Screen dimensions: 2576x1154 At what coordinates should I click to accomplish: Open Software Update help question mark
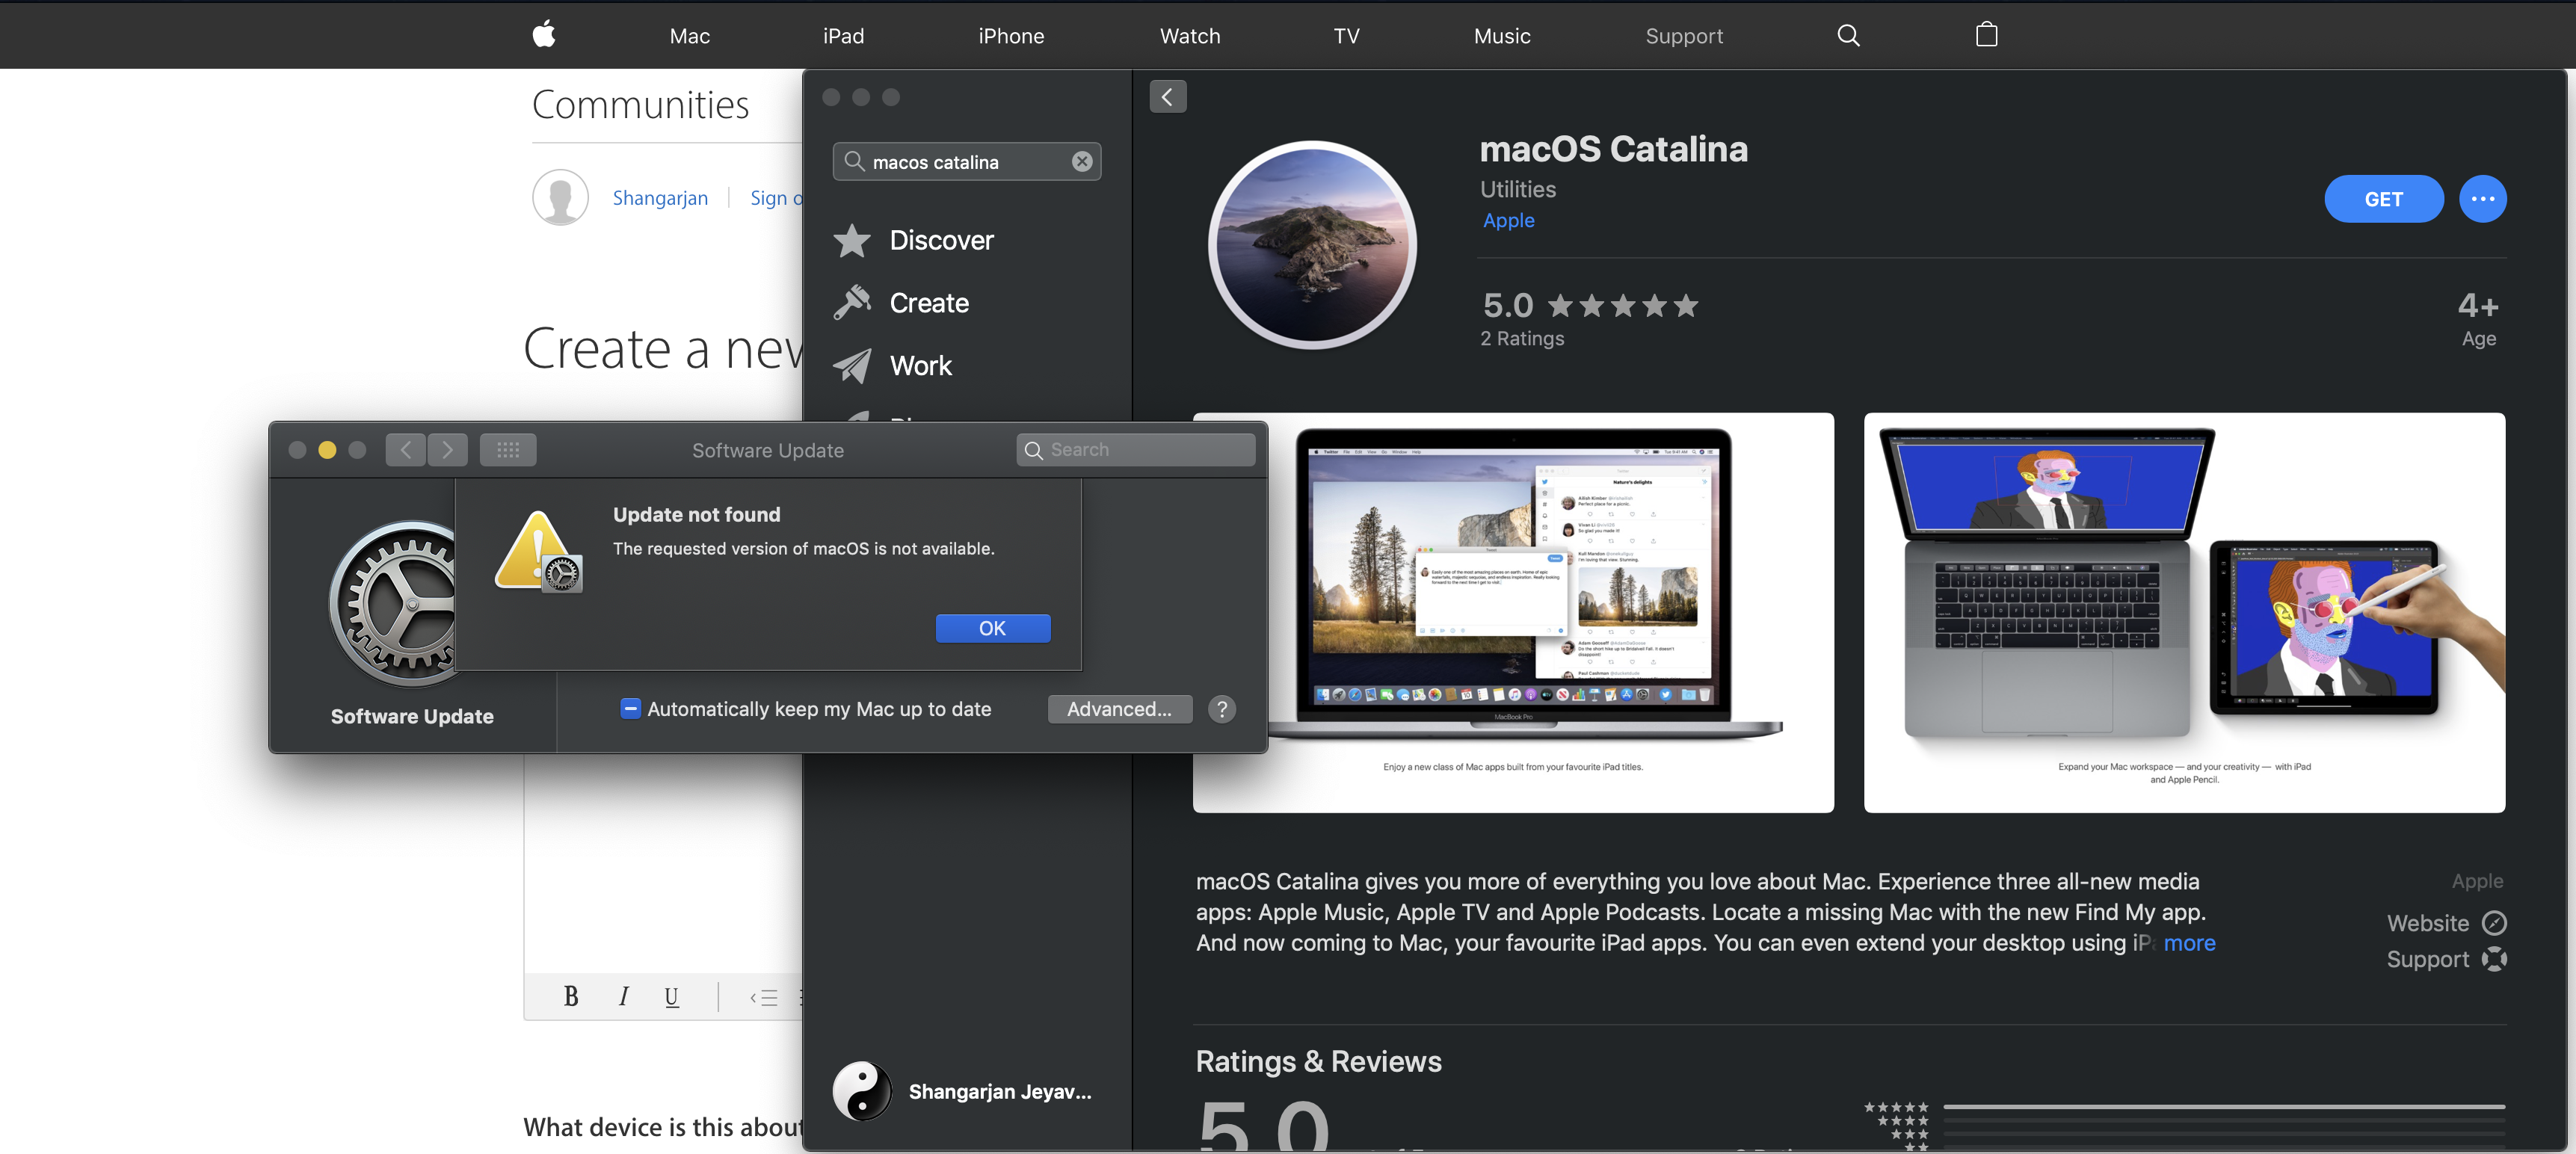(x=1221, y=709)
